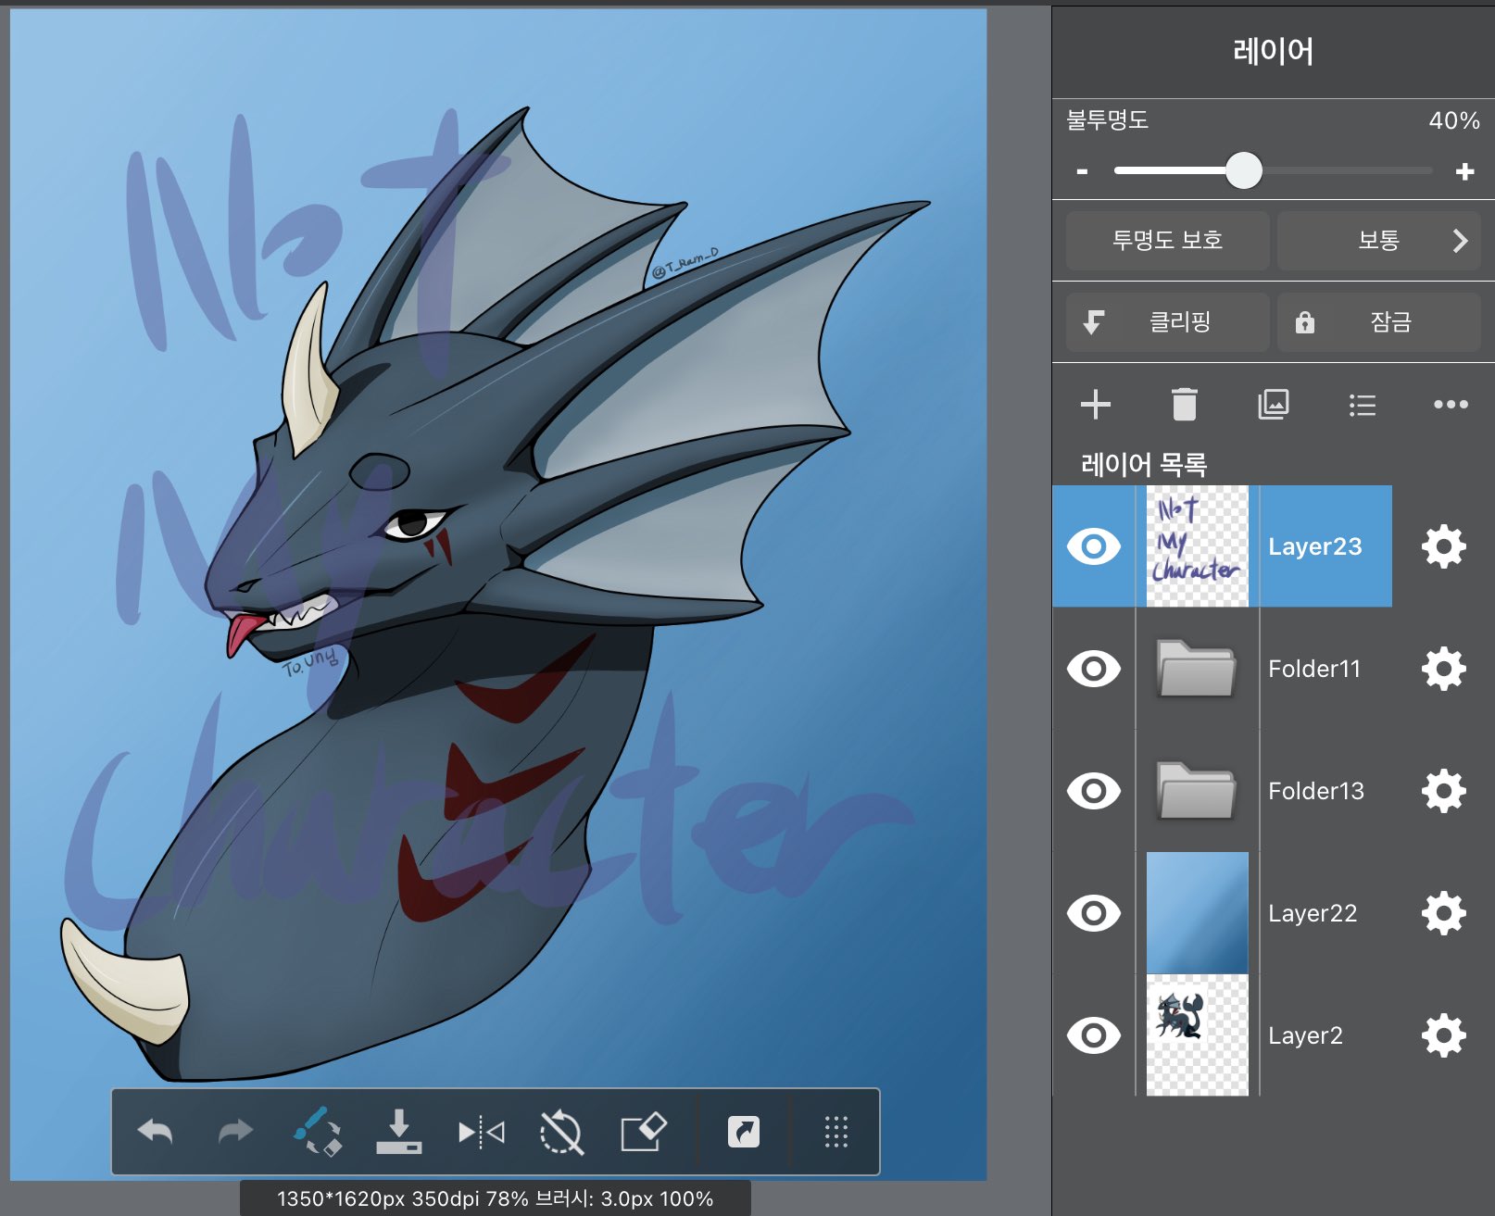This screenshot has width=1495, height=1216.
Task: Hide Folder11 with its eye icon
Action: click(x=1093, y=669)
